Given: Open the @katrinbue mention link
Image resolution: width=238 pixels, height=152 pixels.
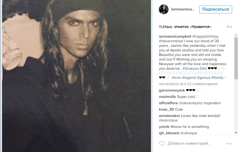Looking at the screenshot, I should pos(168,120).
